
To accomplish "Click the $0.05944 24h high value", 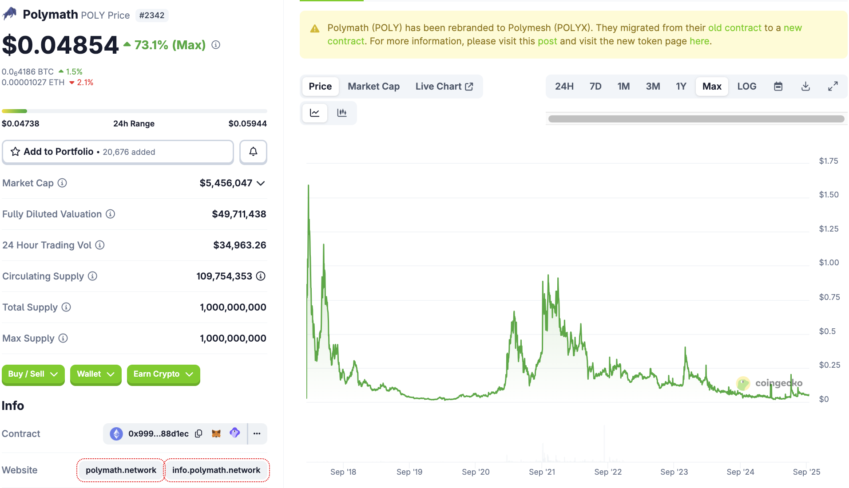I will (x=247, y=124).
